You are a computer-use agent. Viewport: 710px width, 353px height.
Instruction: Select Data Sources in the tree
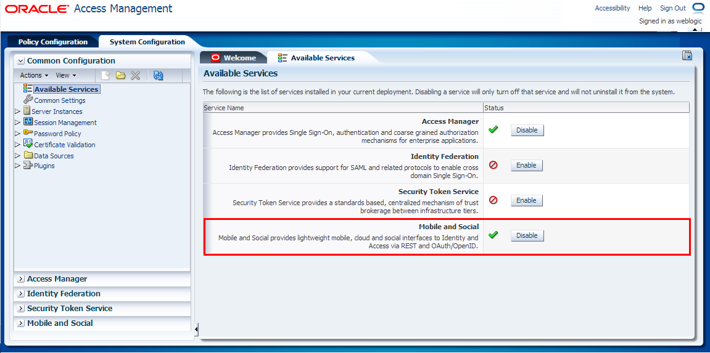(x=54, y=155)
